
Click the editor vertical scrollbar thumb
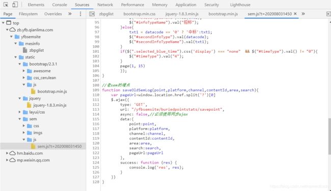pos(329,137)
